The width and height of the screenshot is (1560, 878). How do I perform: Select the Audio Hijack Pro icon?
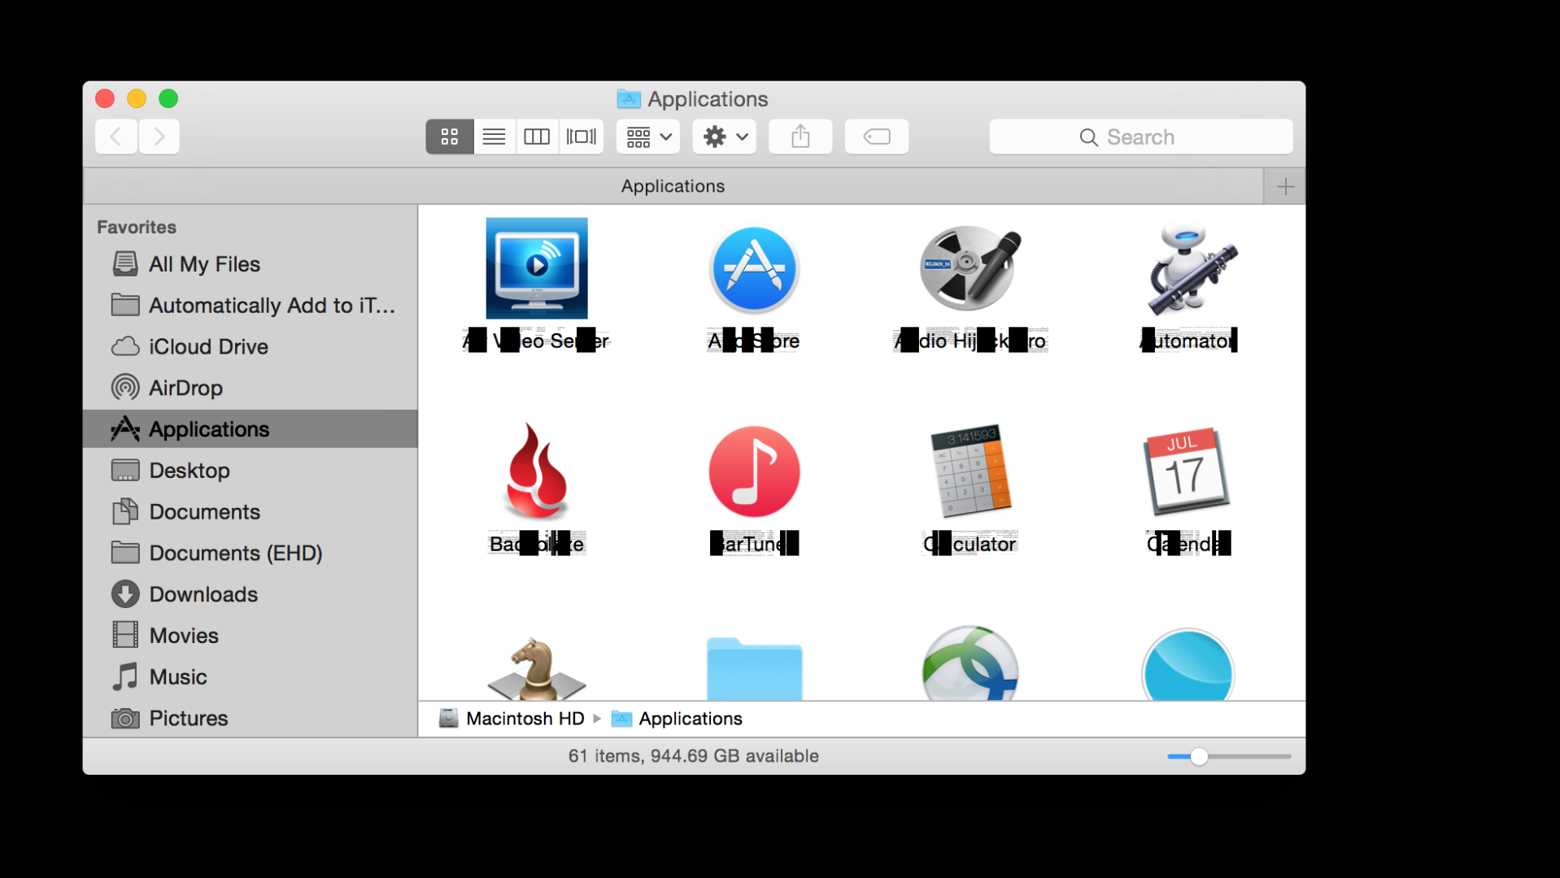point(970,268)
